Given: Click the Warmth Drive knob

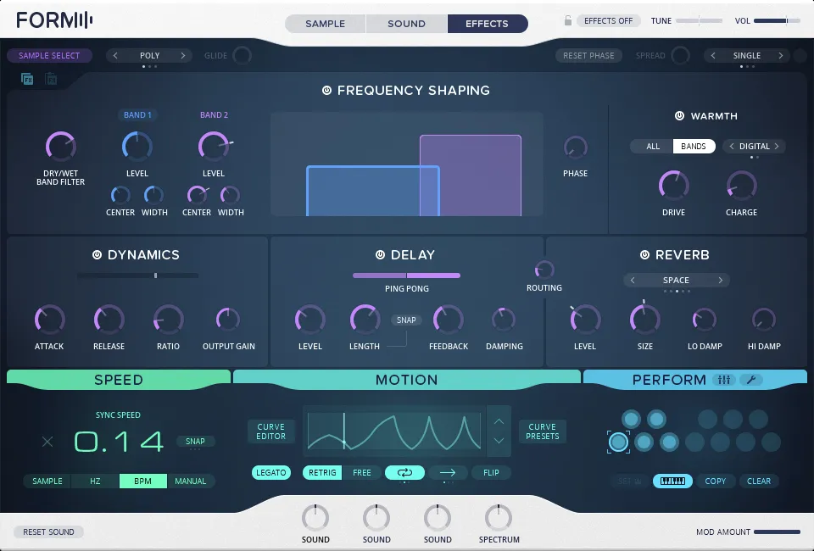Looking at the screenshot, I should pyautogui.click(x=674, y=186).
